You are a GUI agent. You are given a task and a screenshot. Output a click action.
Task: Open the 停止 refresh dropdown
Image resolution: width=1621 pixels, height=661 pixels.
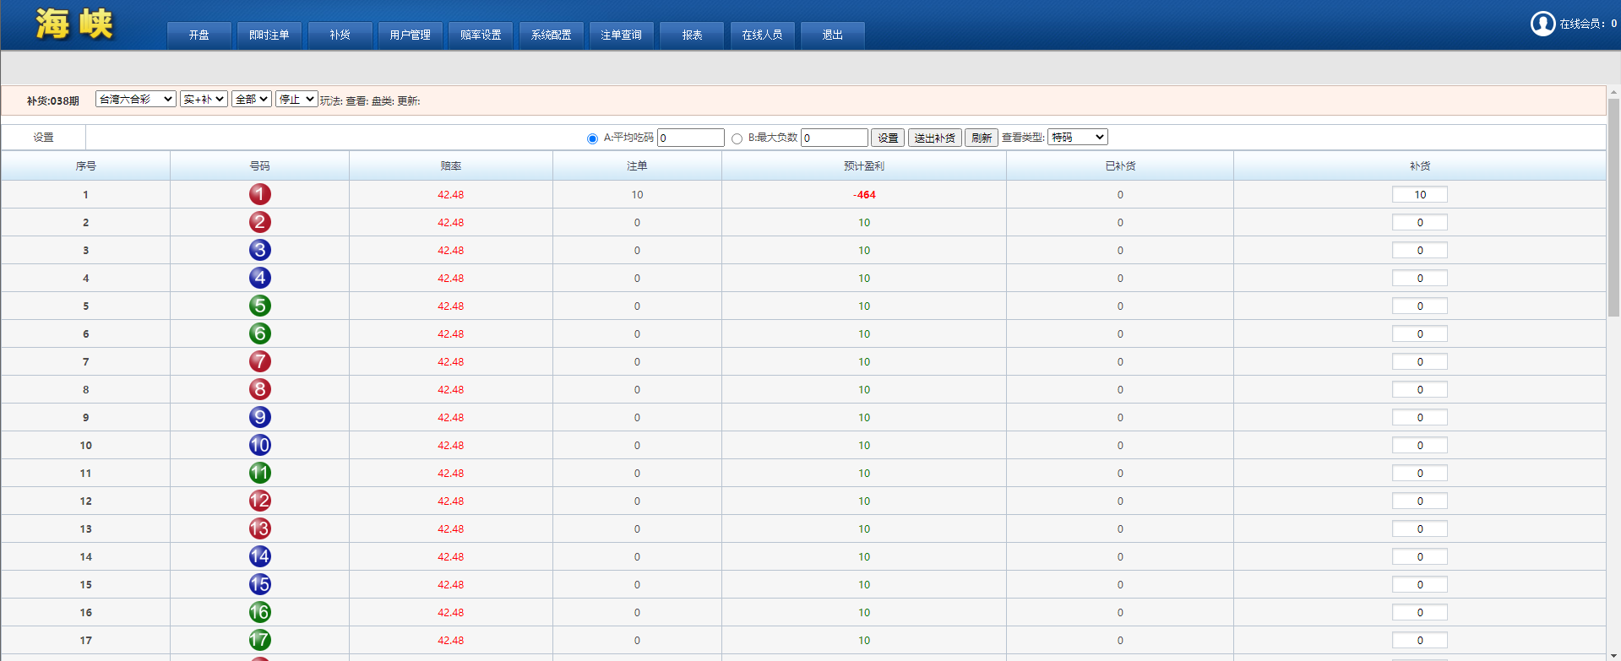click(296, 99)
